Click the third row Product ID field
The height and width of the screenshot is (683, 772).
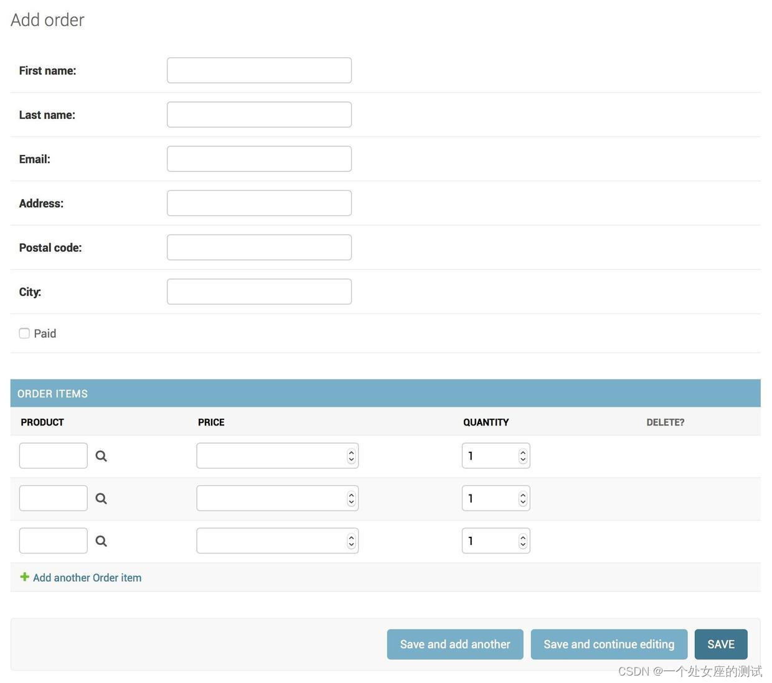(x=54, y=541)
